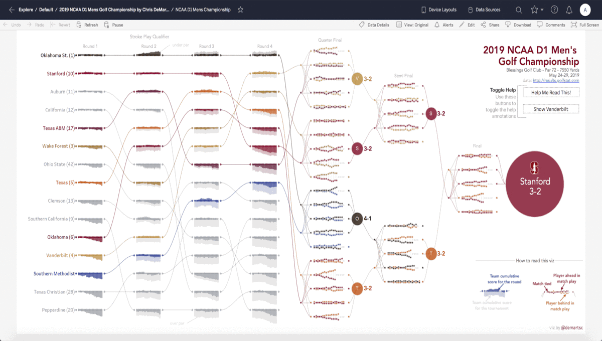Viewport: 602px width, 341px height.
Task: Toggle the Show Vanderbilt annotation button
Action: coord(551,109)
